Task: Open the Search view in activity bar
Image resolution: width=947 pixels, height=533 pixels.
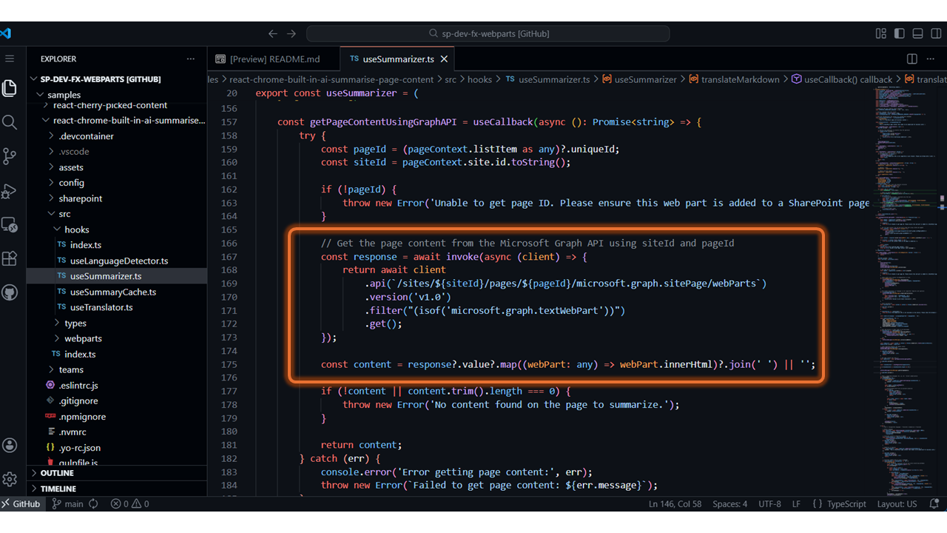Action: click(10, 122)
